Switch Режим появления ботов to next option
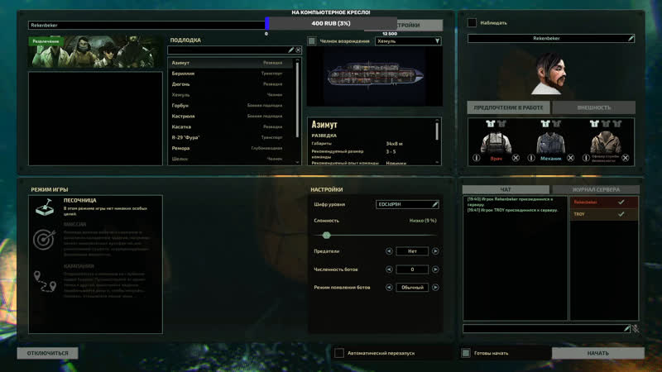 tap(435, 287)
